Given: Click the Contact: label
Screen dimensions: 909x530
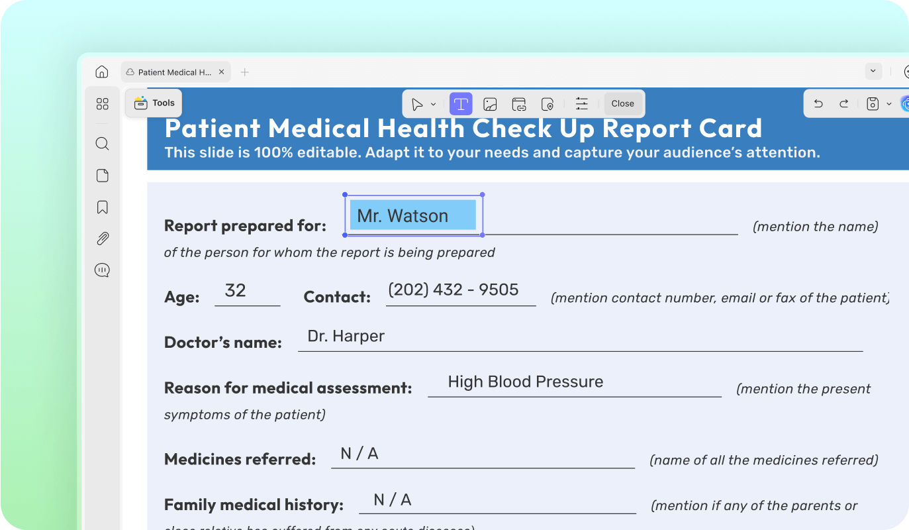Looking at the screenshot, I should pyautogui.click(x=337, y=297).
